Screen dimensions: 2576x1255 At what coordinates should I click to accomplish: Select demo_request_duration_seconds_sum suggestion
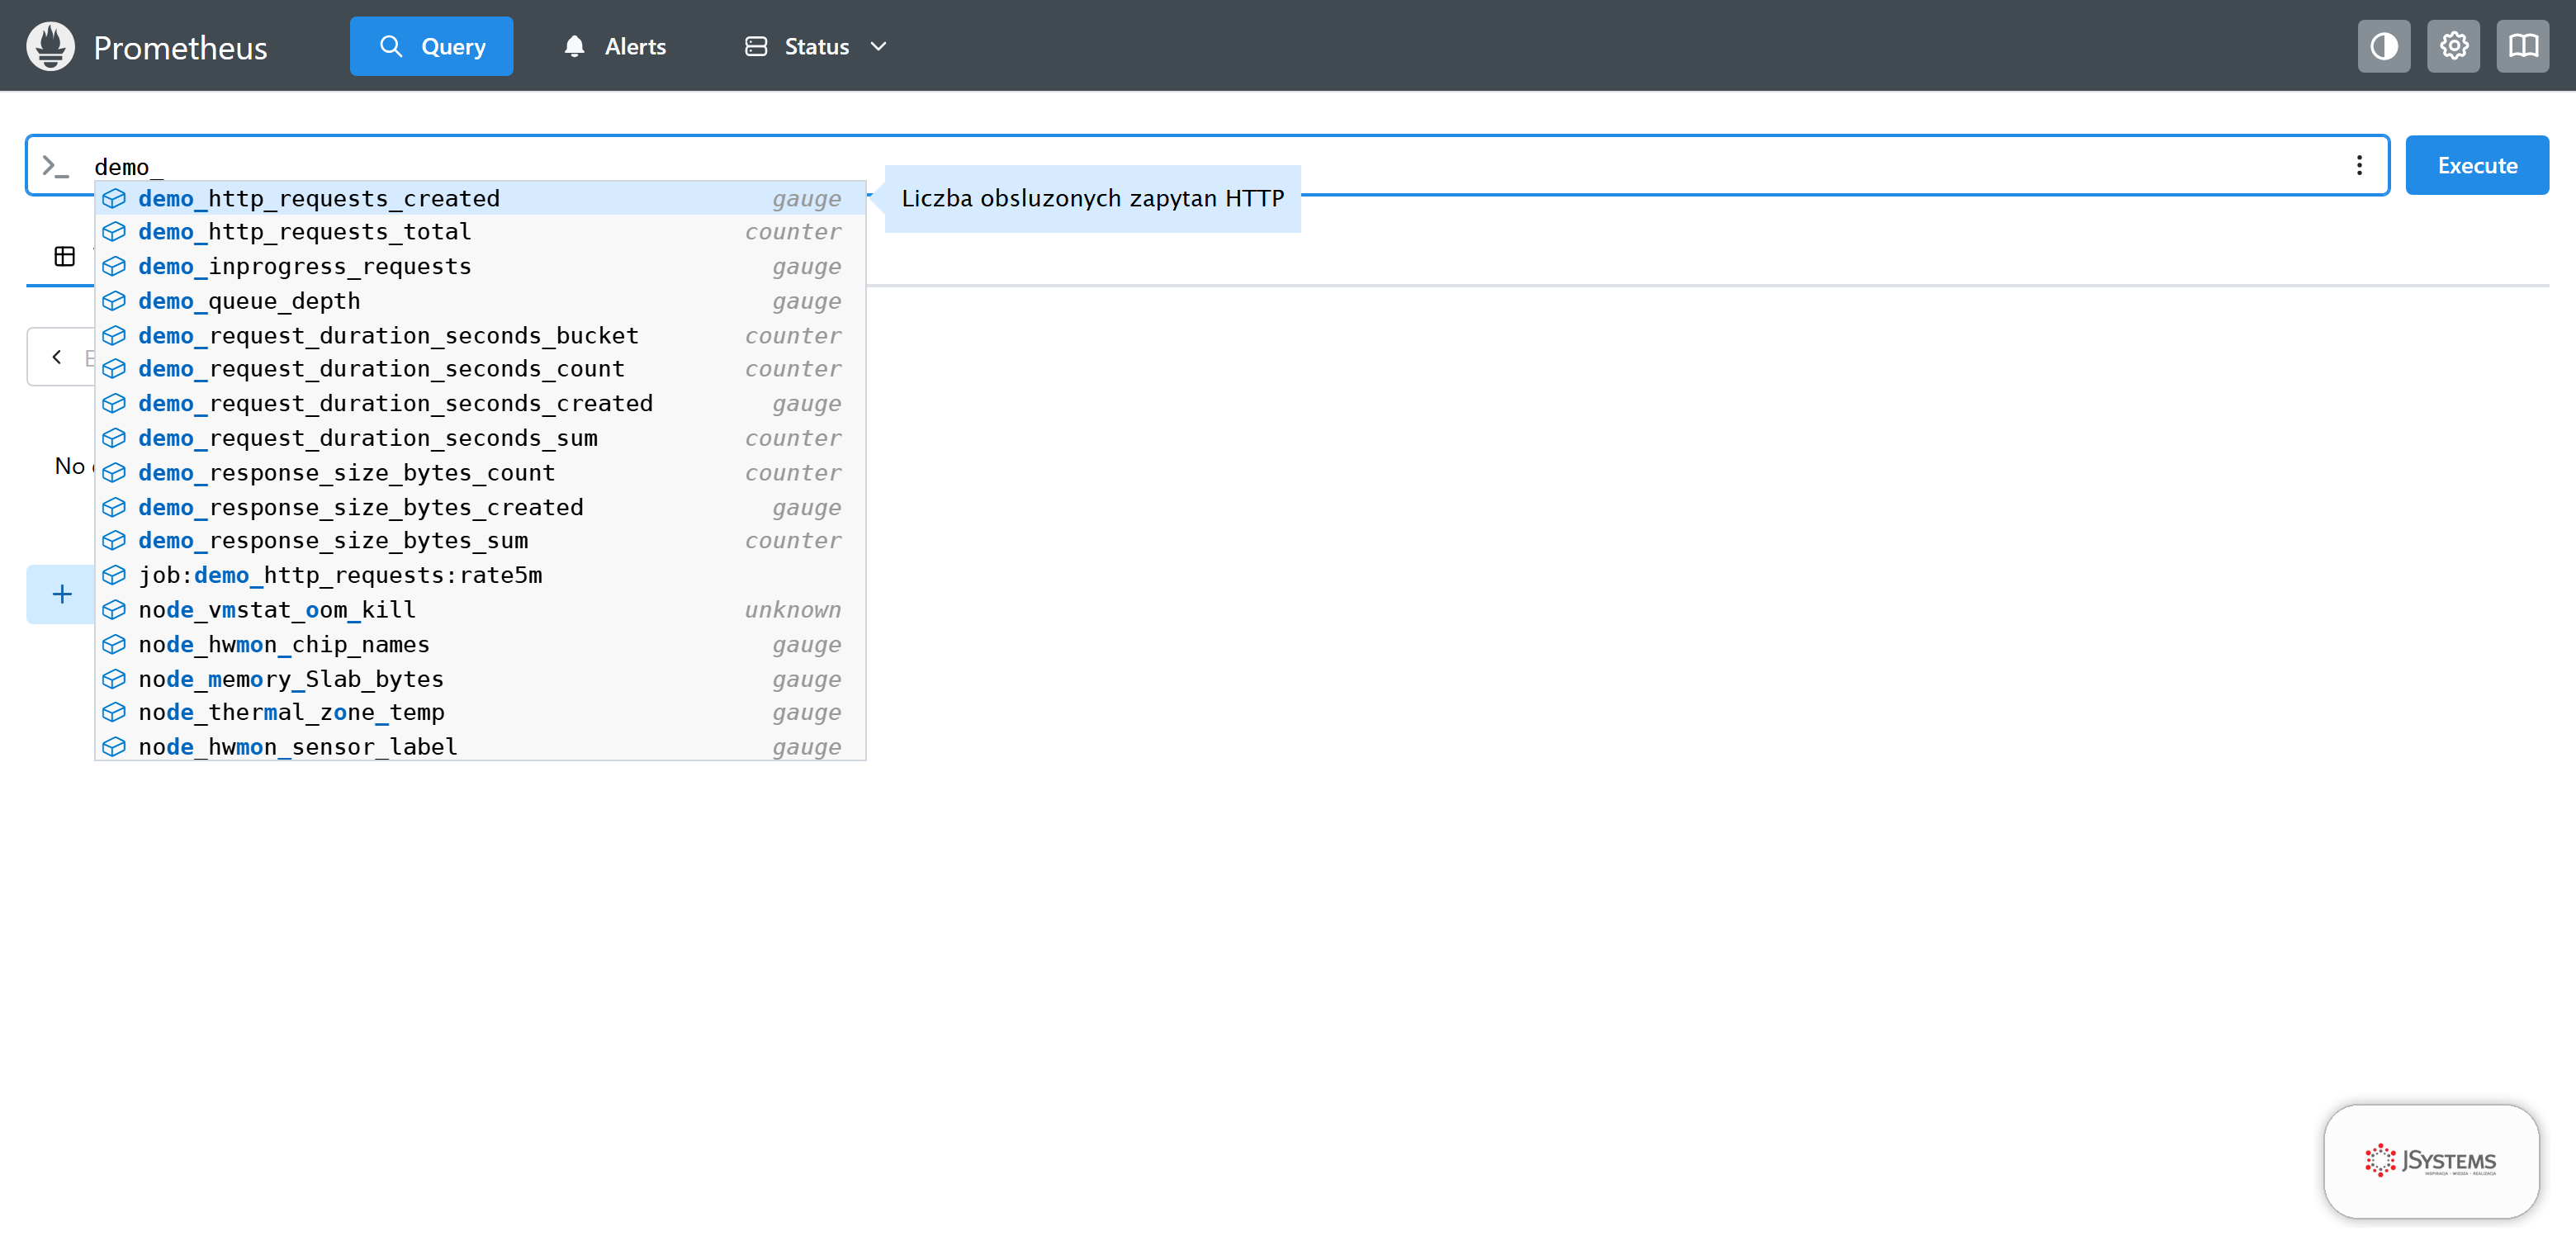click(480, 438)
